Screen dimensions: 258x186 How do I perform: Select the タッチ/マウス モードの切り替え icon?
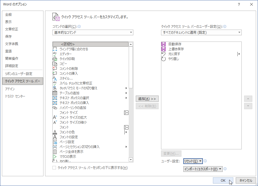click(55, 88)
